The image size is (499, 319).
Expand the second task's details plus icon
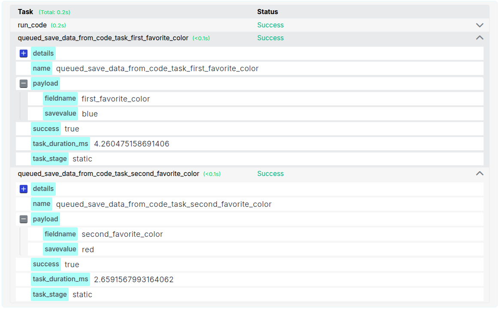click(x=24, y=189)
